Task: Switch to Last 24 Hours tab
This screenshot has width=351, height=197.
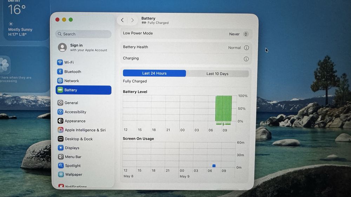Action: click(x=154, y=73)
